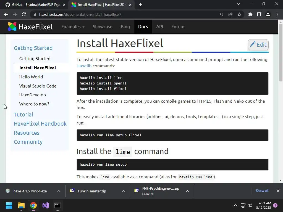Click the browser back arrow
Image resolution: width=283 pixels, height=212 pixels.
click(6, 14)
